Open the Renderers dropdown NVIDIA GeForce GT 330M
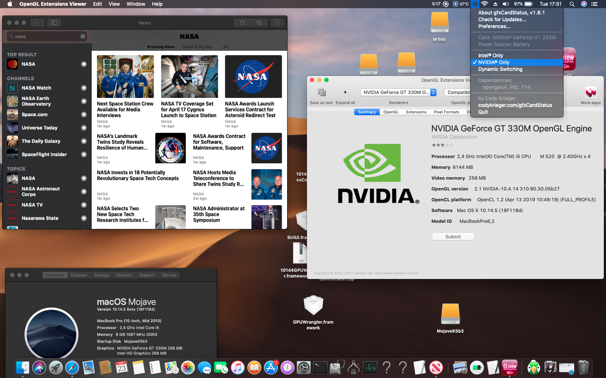 click(x=398, y=92)
